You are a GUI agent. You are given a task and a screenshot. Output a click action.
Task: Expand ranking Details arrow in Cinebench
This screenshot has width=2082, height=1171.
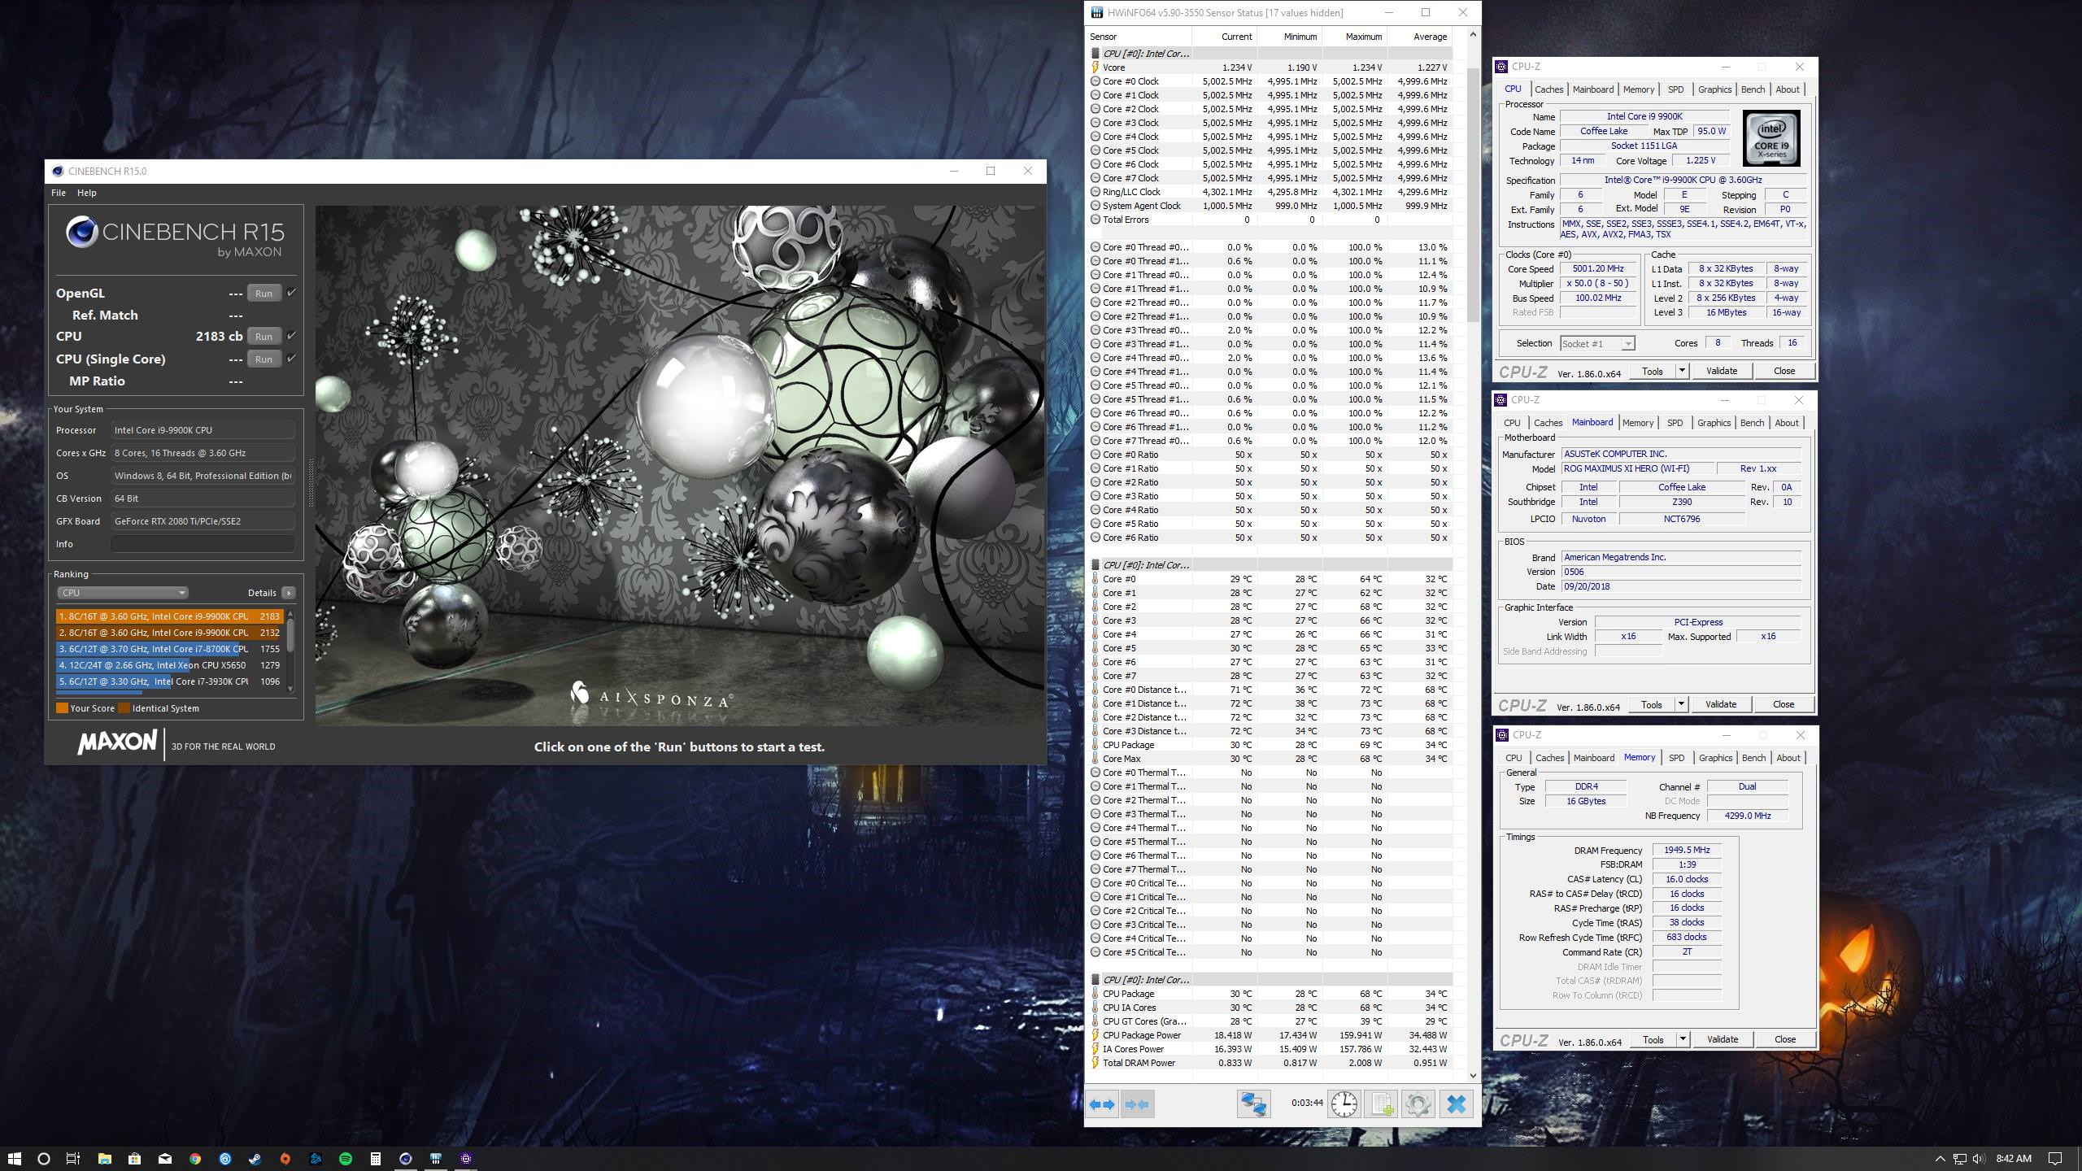point(288,593)
